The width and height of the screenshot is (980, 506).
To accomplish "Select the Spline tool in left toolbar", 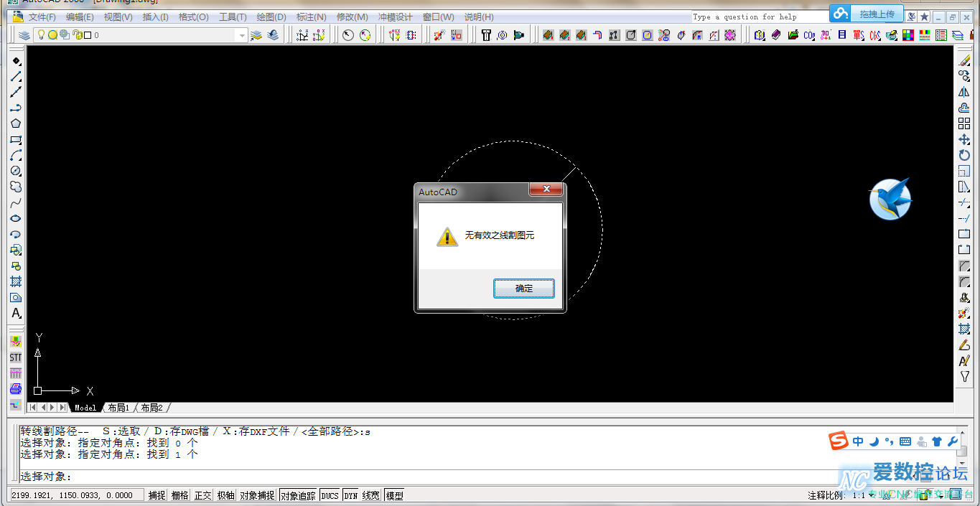I will point(16,202).
